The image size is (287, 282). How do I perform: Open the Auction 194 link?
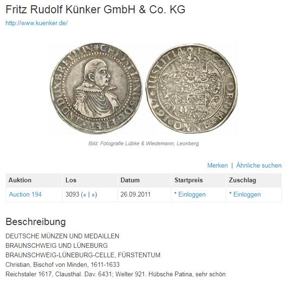point(25,195)
